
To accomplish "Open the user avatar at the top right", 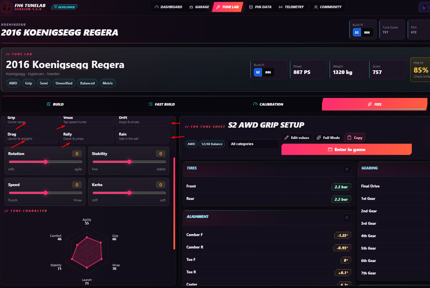I will point(425,7).
